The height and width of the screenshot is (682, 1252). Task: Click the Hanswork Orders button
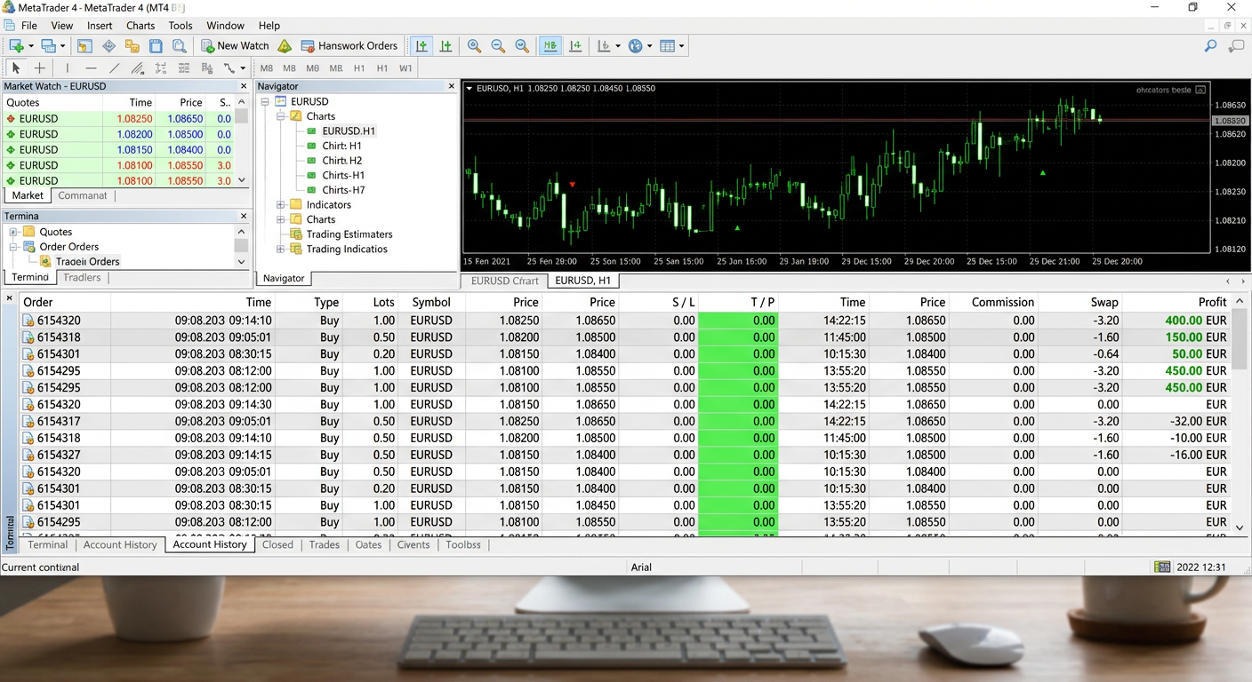(x=349, y=46)
